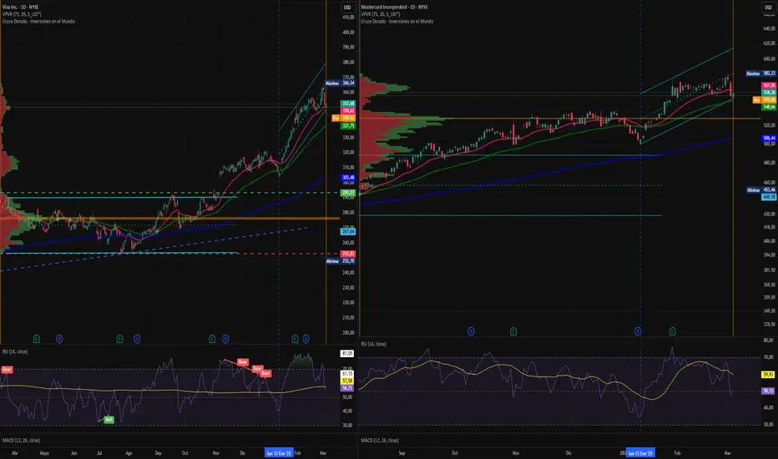Click Dic month label on Mastercard time axis
This screenshot has width=778, height=459.
coord(568,453)
